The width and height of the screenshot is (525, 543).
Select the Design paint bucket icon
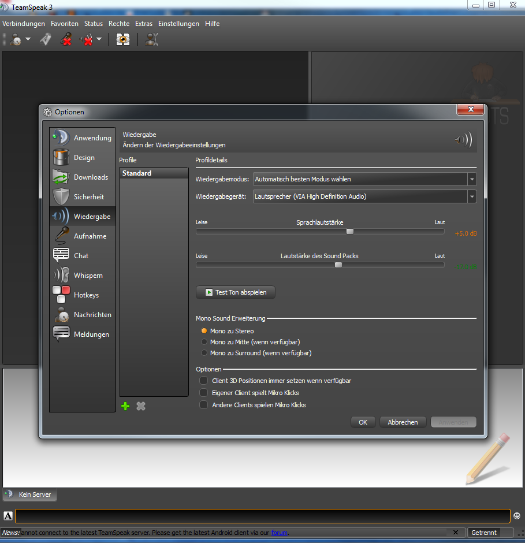(x=61, y=158)
